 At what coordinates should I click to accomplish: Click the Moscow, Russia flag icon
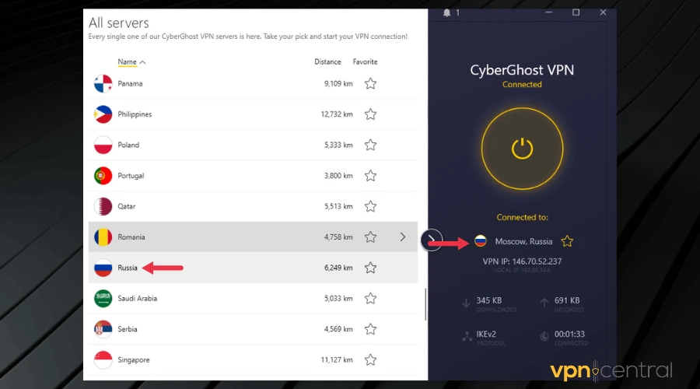click(481, 241)
